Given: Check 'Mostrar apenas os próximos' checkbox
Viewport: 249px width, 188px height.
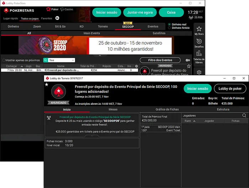Looking at the screenshot, I should point(4,60).
